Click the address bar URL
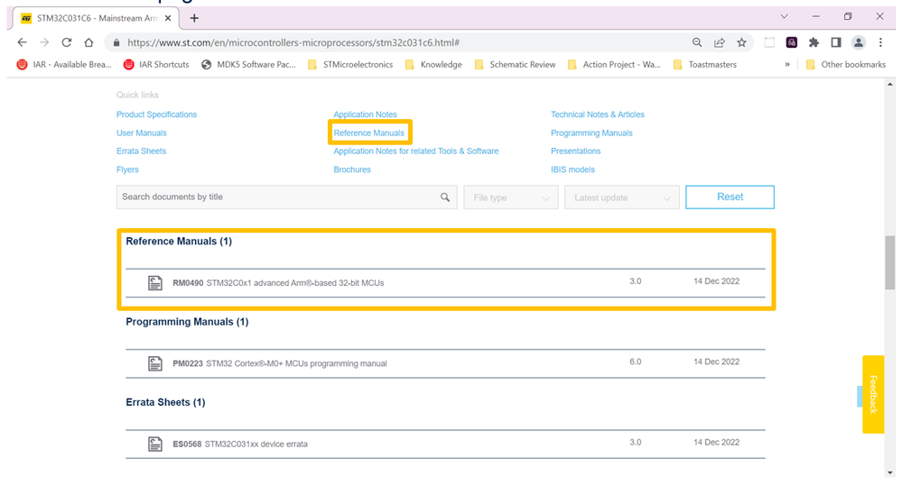Viewport: 902px width, 486px height. tap(293, 42)
